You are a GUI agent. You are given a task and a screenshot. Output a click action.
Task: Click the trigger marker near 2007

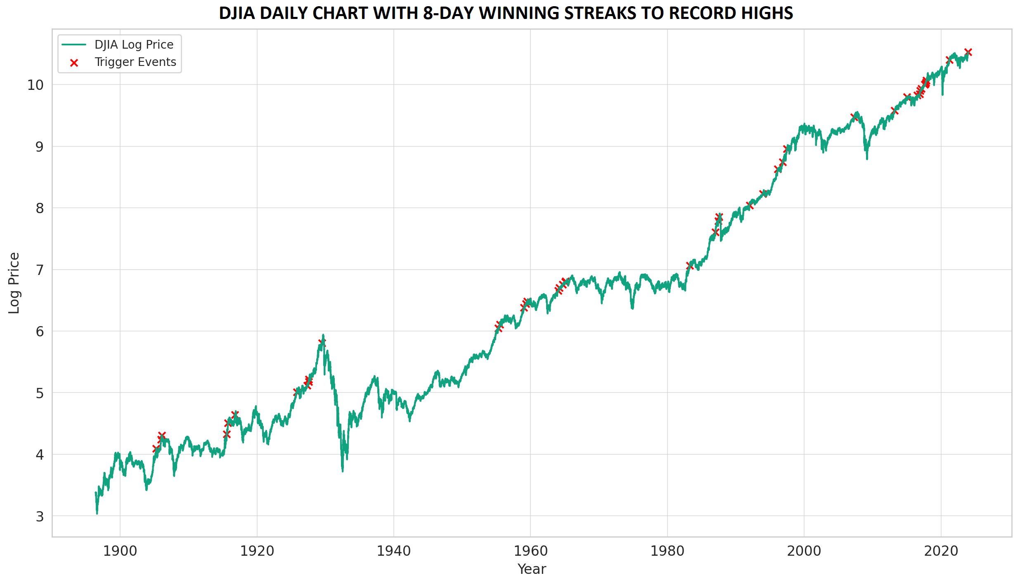(854, 117)
